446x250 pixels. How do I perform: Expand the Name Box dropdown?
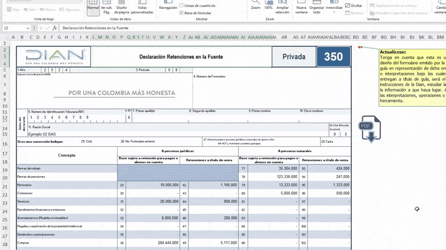(28, 28)
